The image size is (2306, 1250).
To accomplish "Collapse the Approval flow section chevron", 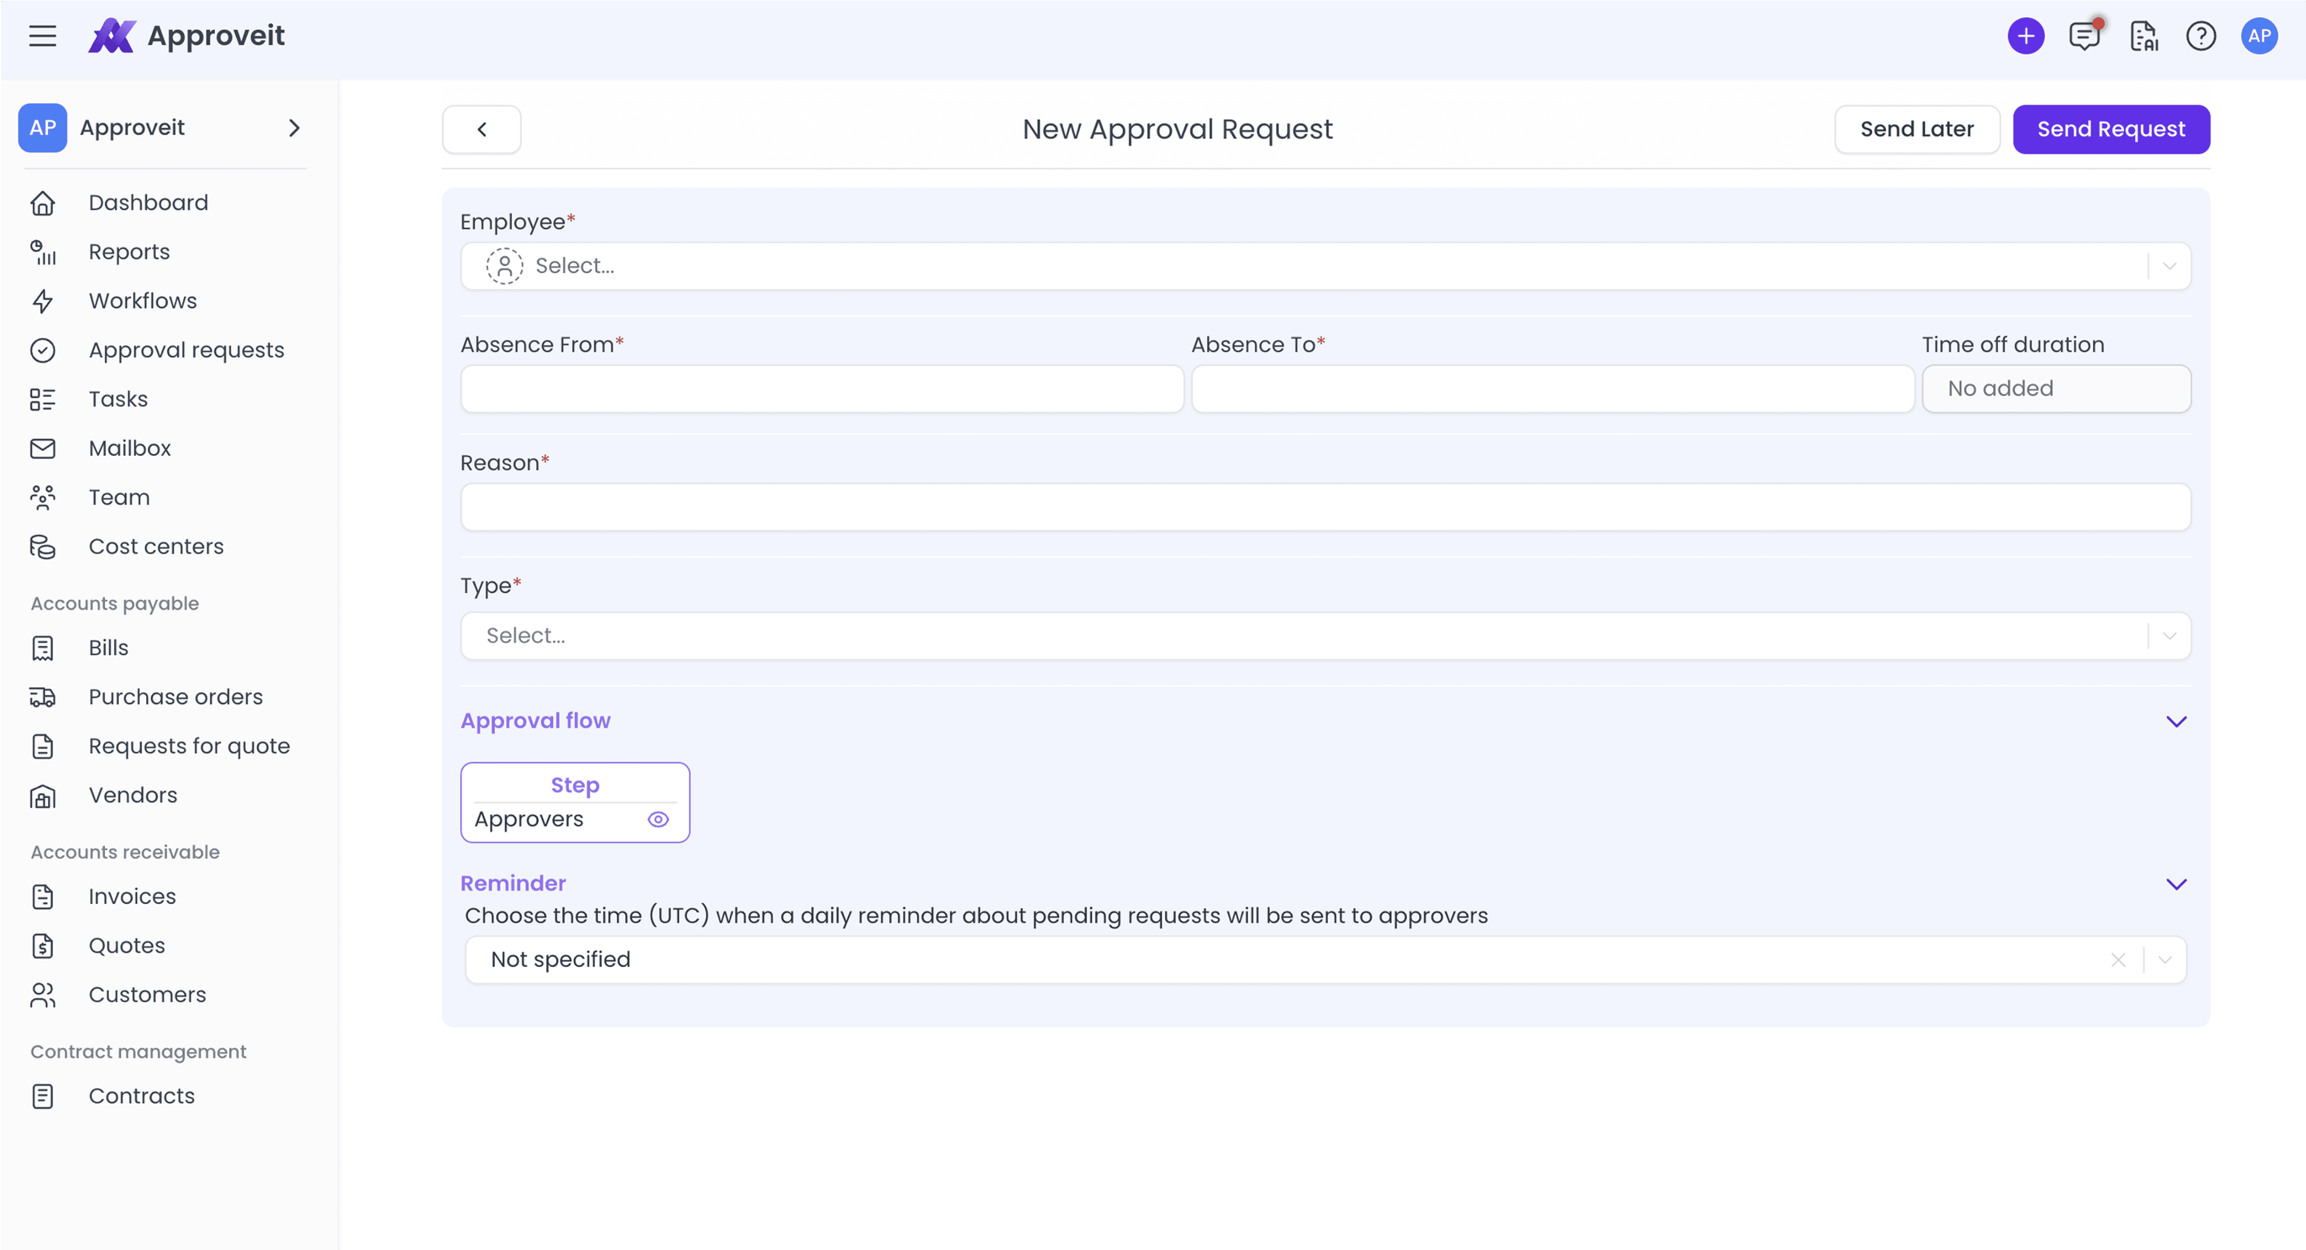I will [2175, 722].
